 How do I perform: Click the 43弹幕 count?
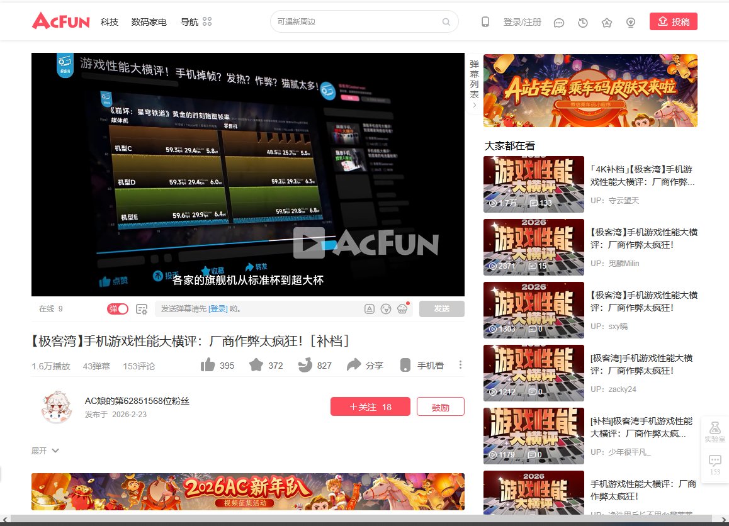[96, 366]
